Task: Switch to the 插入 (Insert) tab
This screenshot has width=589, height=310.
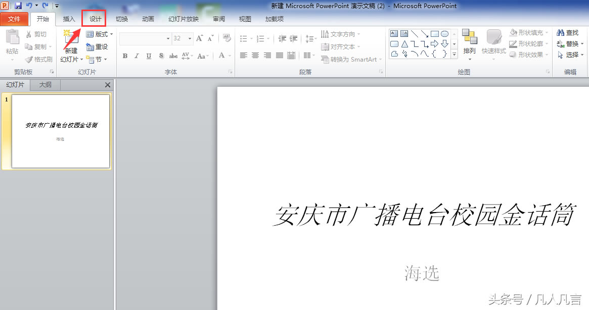Action: (69, 19)
